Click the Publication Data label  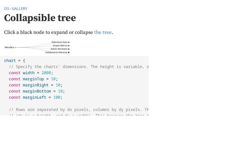(x=59, y=42)
